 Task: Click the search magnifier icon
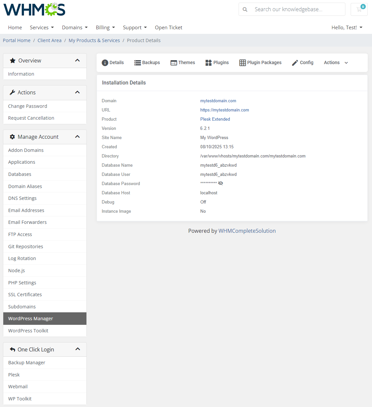[x=245, y=9]
